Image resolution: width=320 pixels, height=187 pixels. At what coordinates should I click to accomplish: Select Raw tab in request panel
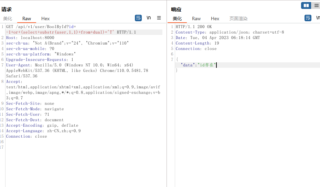[x=26, y=18]
